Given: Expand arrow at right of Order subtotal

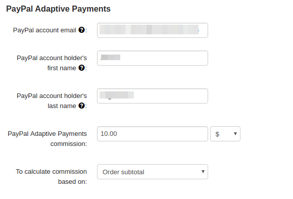Looking at the screenshot, I should click(203, 172).
